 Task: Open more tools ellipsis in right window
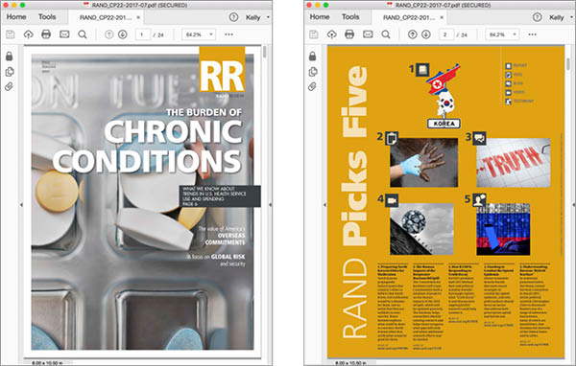532,34
